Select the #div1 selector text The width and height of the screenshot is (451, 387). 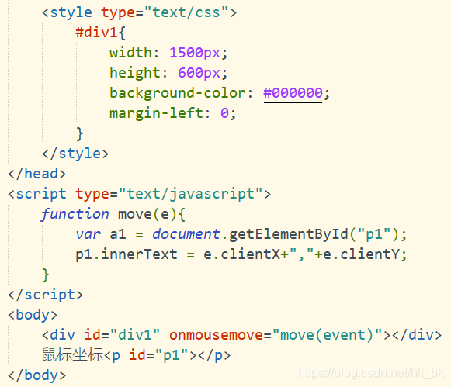point(96,32)
